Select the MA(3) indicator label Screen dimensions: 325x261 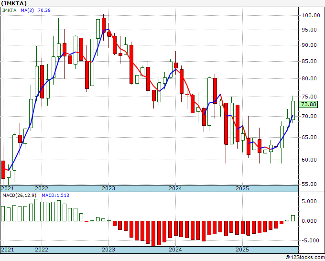click(x=27, y=11)
